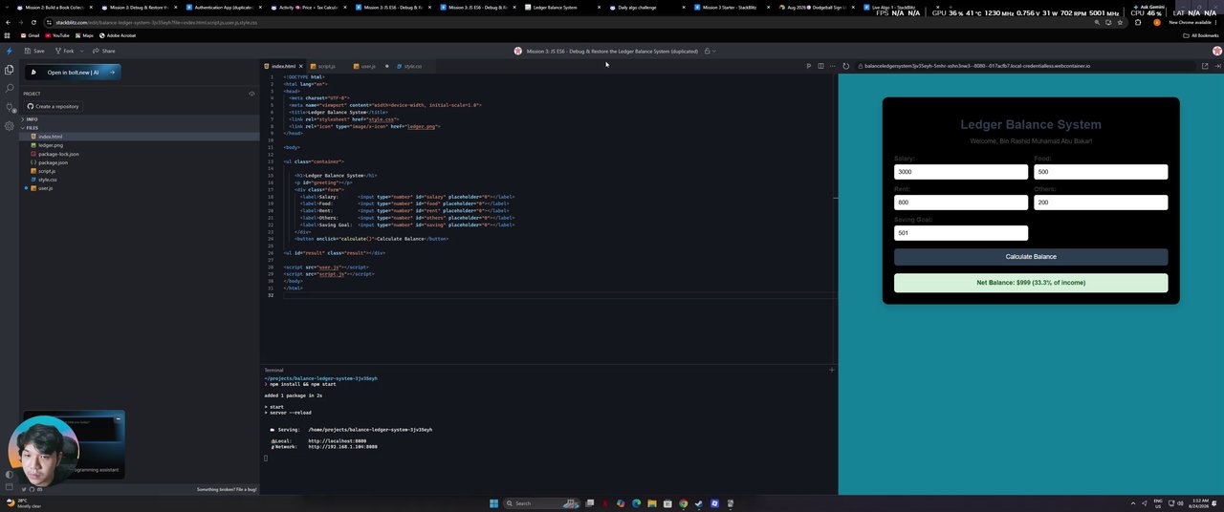
Task: Click Open in bolt.new AI button
Action: click(73, 72)
